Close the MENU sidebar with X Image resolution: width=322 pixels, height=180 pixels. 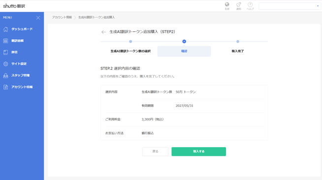point(38,18)
